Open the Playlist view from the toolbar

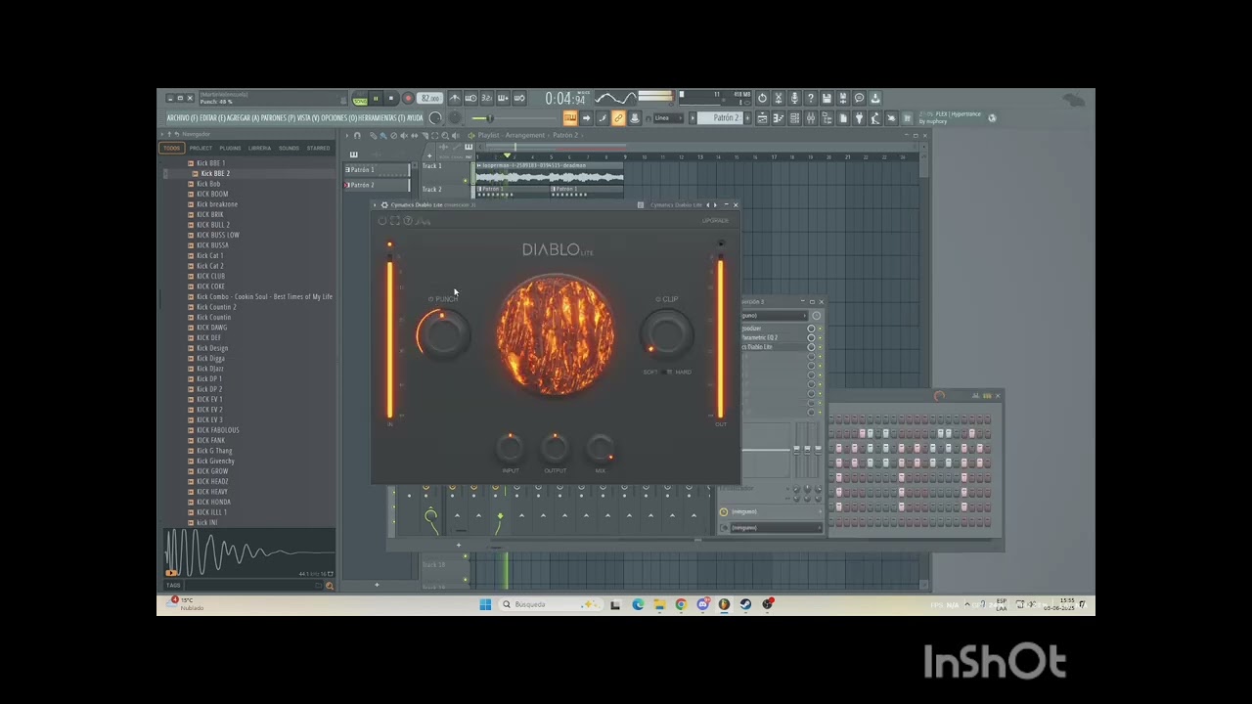pos(762,118)
